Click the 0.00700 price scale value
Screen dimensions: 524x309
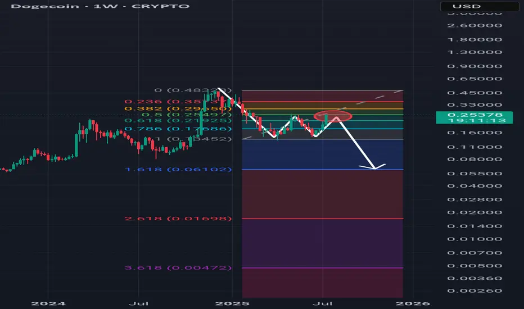tap(475, 253)
